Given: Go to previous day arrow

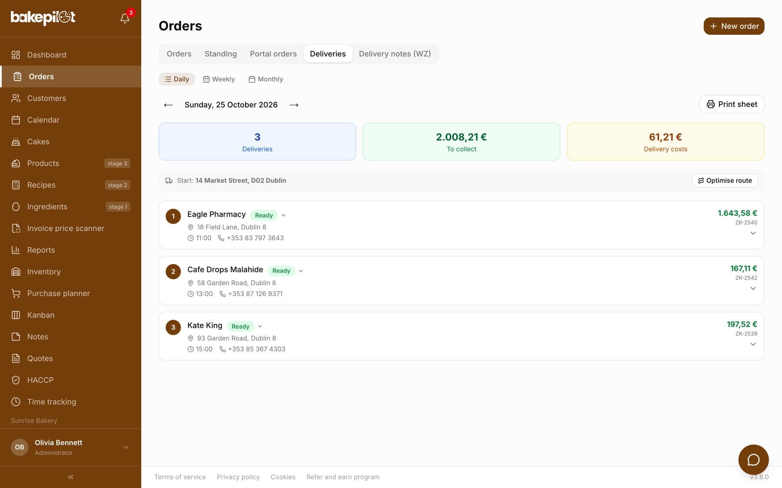Looking at the screenshot, I should [x=168, y=105].
